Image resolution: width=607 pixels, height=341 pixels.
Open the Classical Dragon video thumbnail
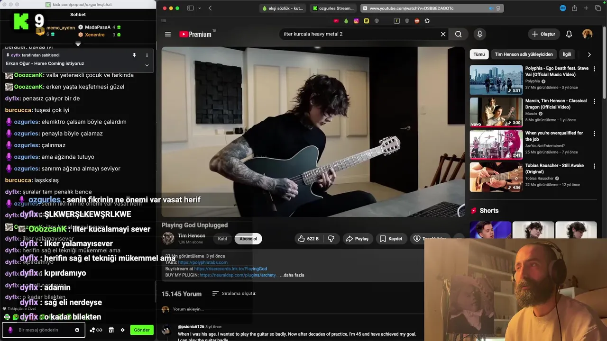tap(496, 112)
